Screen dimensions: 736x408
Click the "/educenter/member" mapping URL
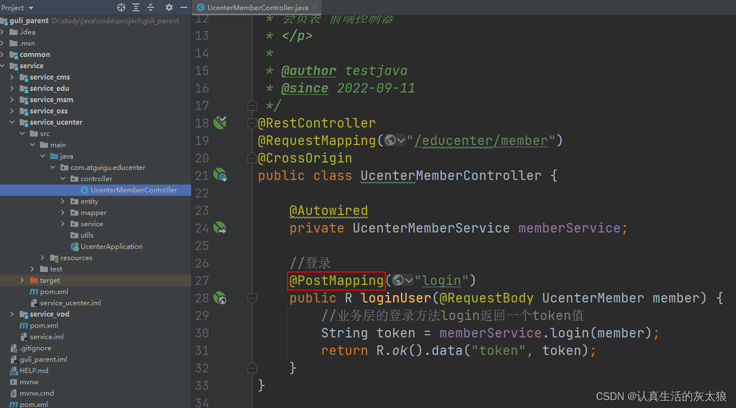point(481,140)
